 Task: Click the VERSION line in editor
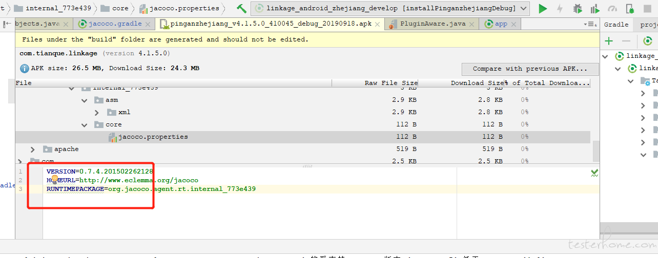[x=99, y=171]
